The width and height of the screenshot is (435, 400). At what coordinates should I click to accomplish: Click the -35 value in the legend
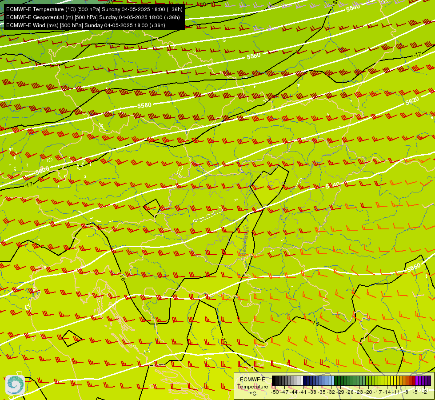[322, 392]
